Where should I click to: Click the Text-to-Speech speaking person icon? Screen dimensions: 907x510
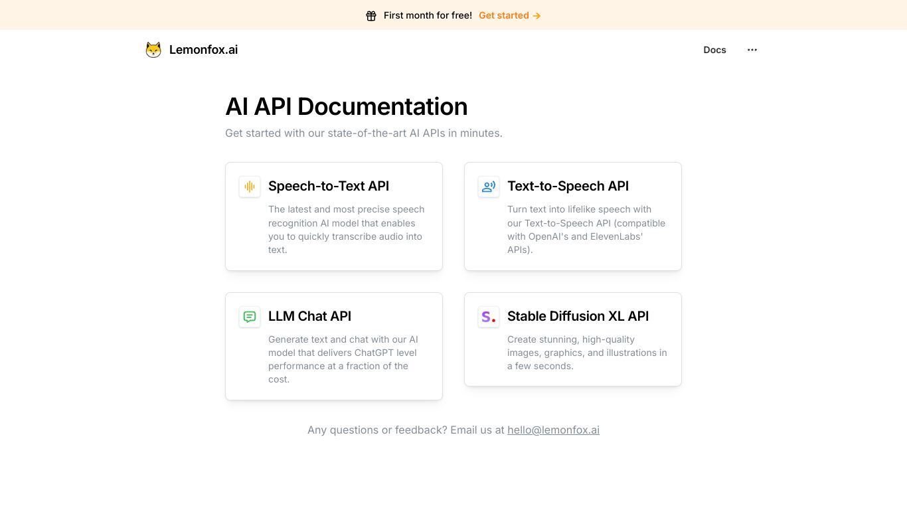(x=489, y=187)
